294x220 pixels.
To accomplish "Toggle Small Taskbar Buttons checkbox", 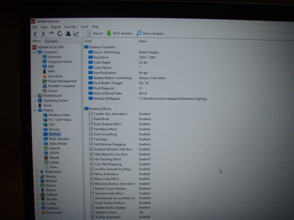I will [92, 202].
